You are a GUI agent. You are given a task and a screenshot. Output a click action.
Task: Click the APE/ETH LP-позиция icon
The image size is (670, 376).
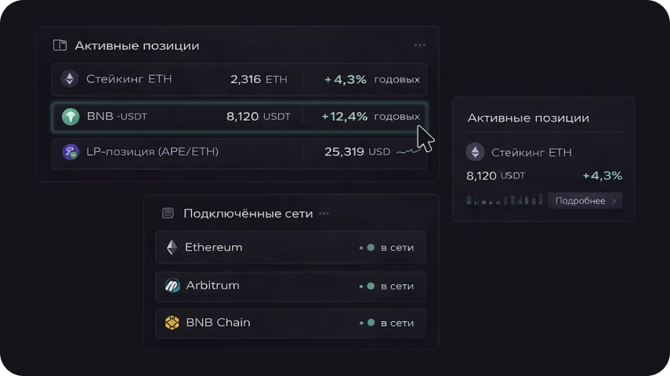tap(71, 152)
